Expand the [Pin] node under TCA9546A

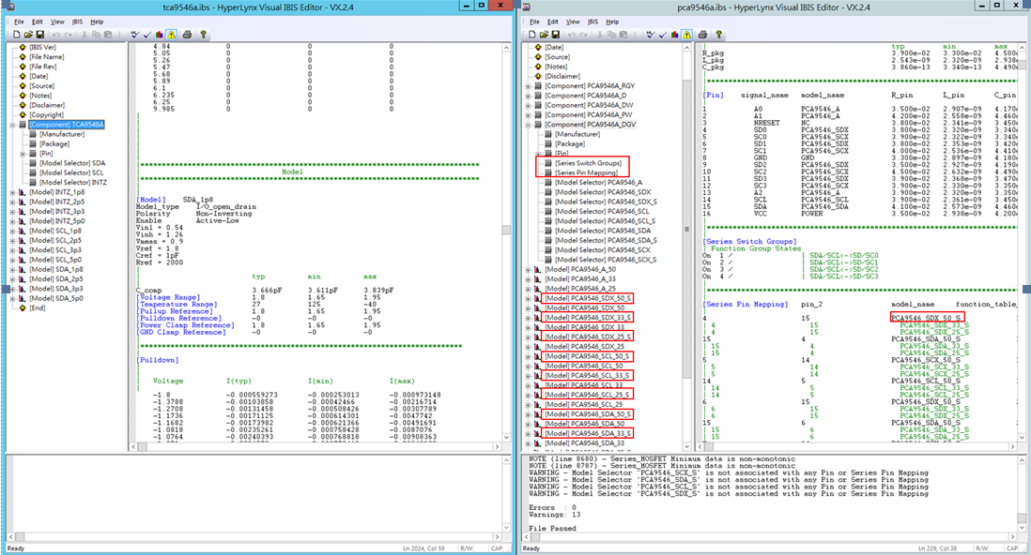point(23,154)
